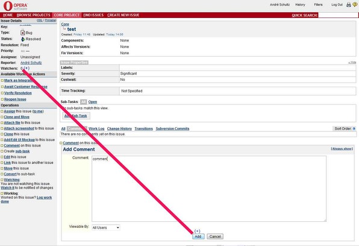Click Edit this issue link

7,157
